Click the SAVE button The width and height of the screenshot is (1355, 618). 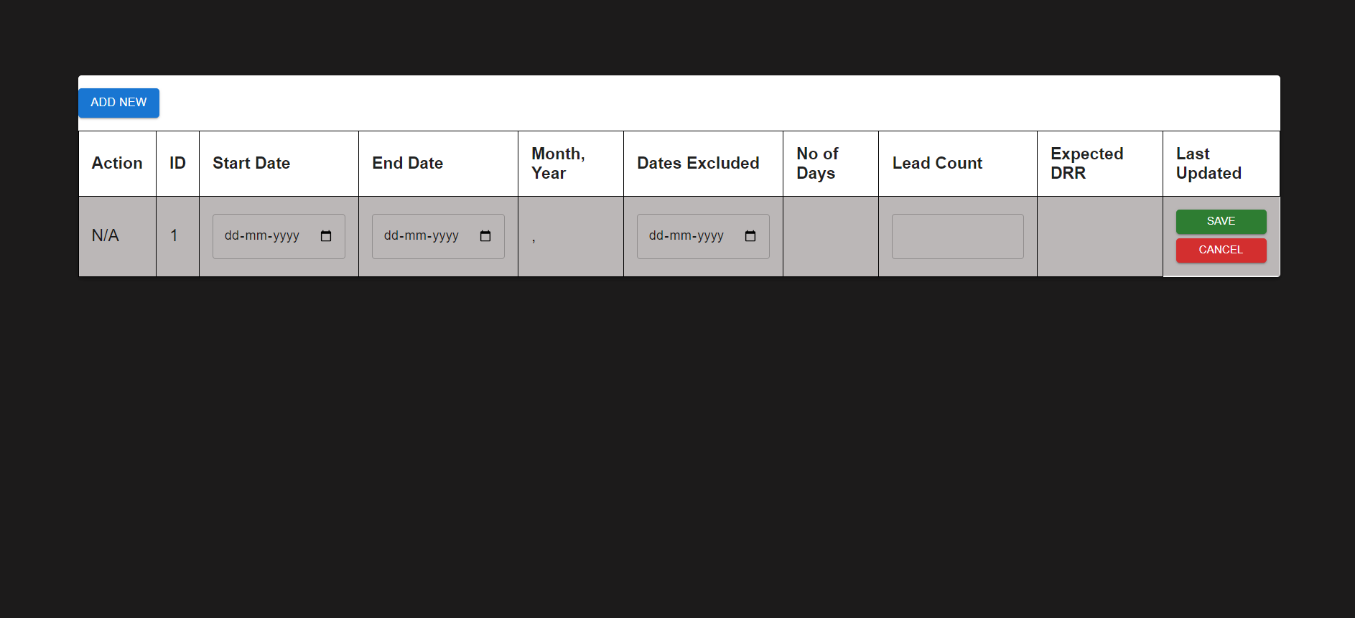(1221, 221)
